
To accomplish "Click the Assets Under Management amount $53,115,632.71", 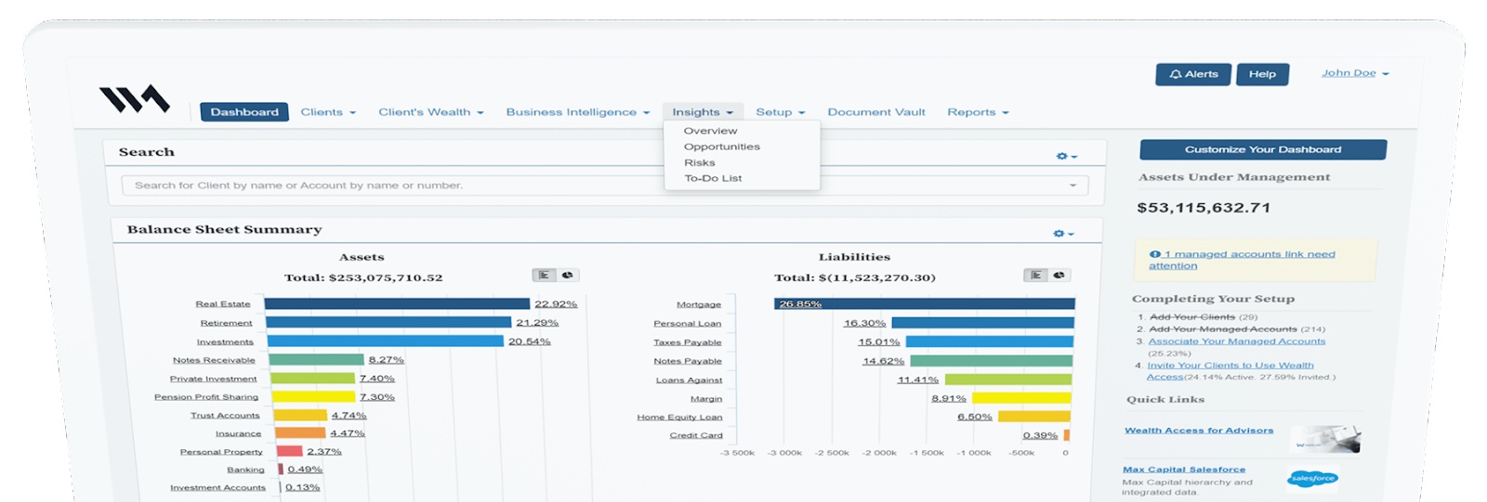I will (1204, 208).
